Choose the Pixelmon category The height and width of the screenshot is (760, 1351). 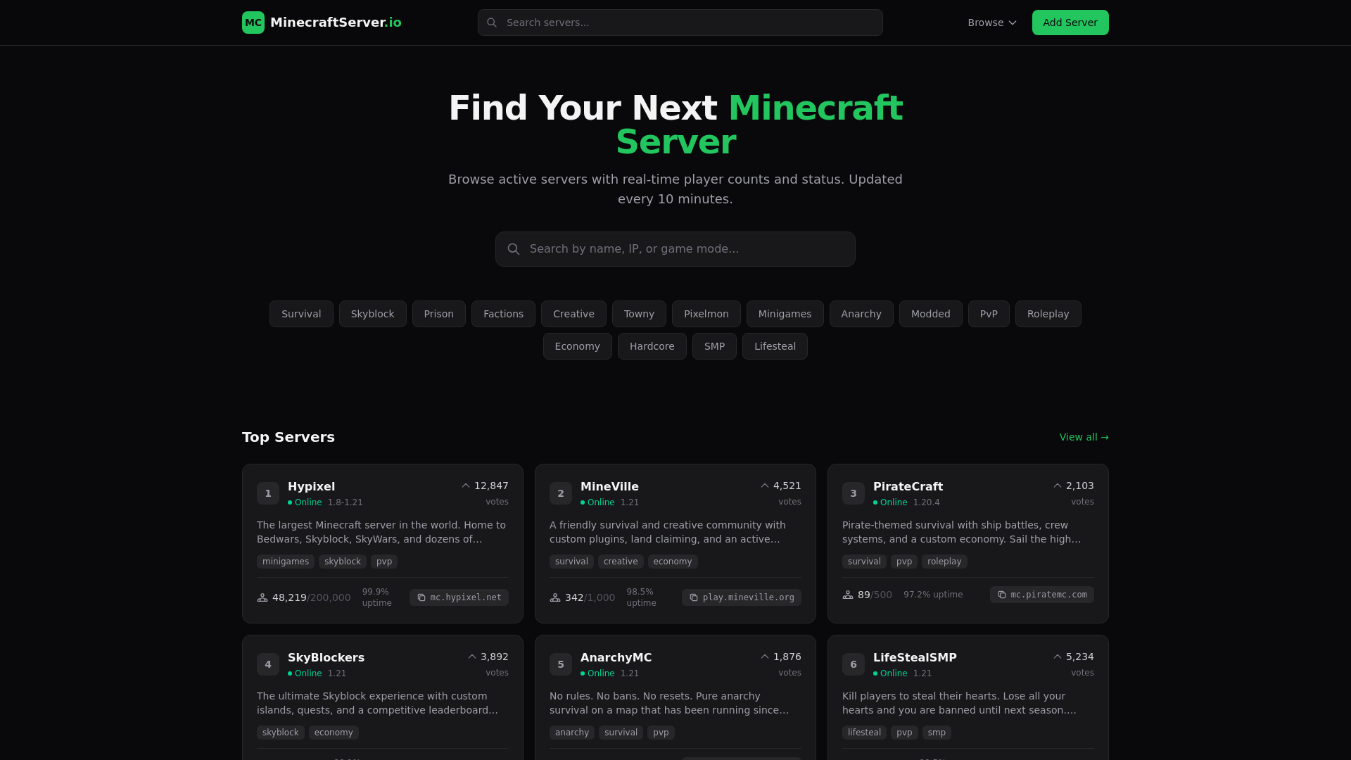(706, 314)
